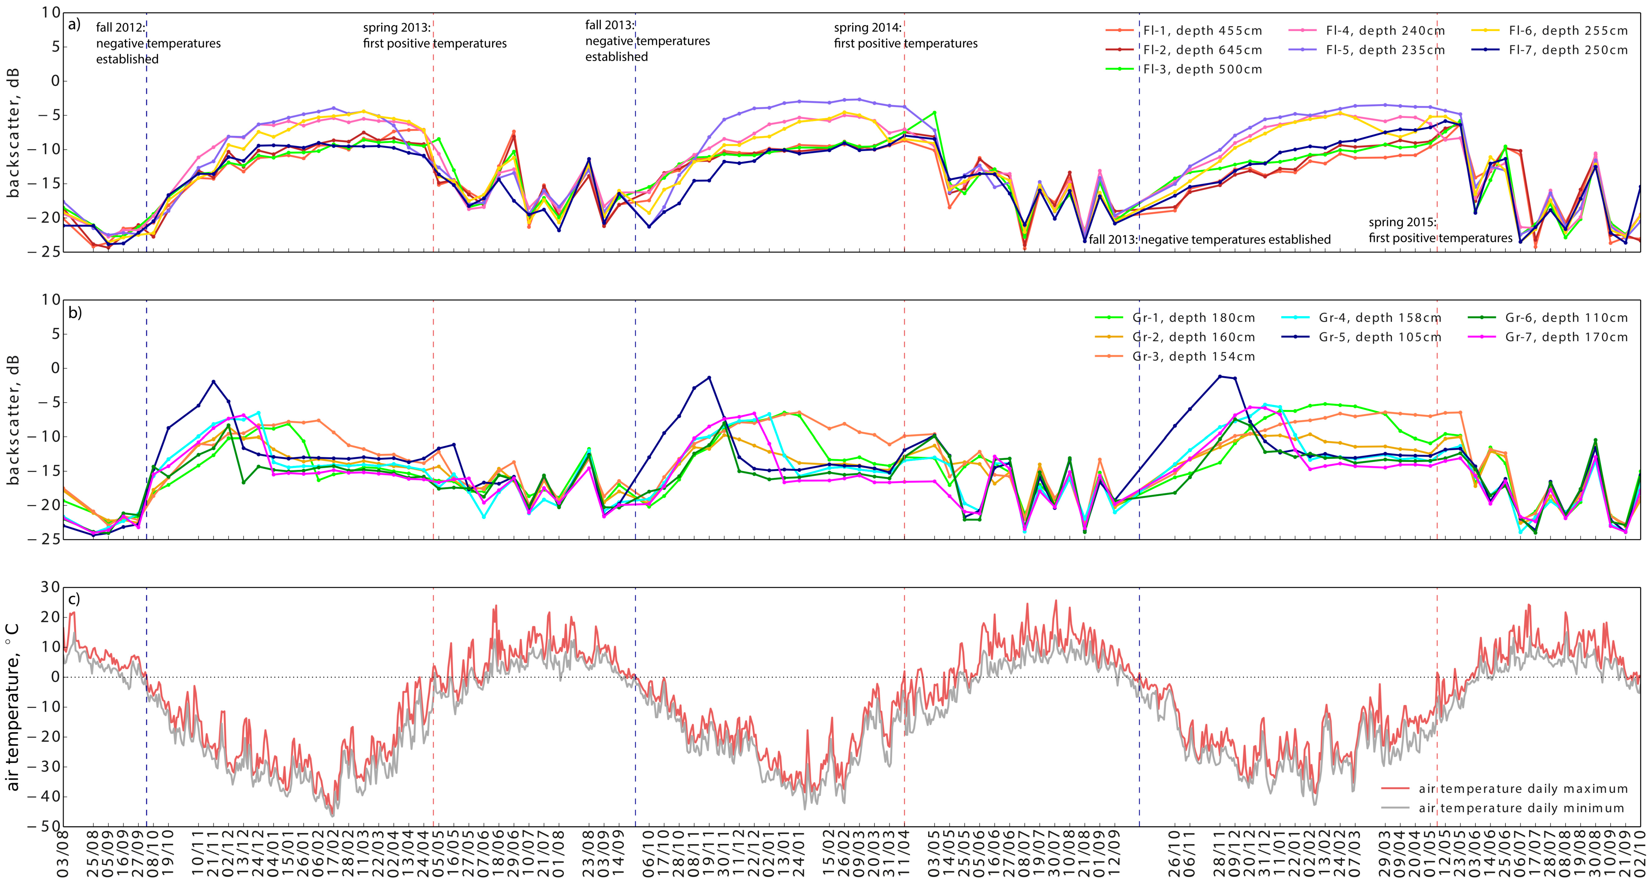This screenshot has height=883, width=1651.
Task: Click panel label 'c)'
Action: (74, 599)
